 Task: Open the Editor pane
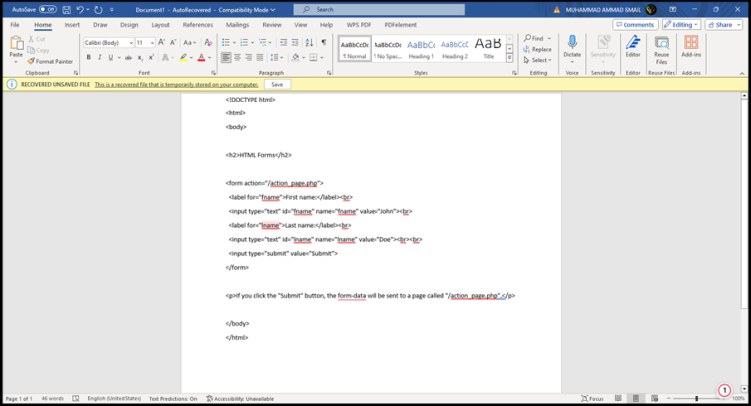click(x=633, y=42)
